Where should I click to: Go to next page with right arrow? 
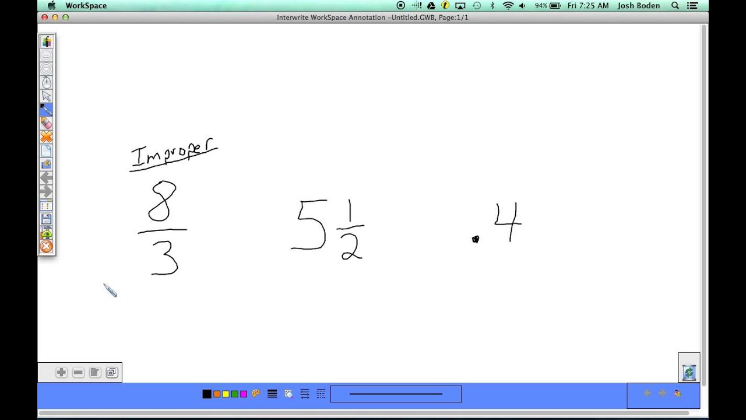click(x=47, y=191)
